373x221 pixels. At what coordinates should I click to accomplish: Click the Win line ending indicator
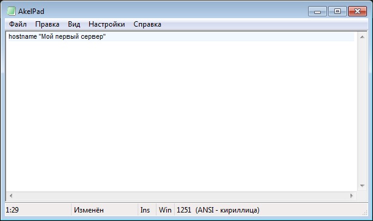[x=165, y=210]
